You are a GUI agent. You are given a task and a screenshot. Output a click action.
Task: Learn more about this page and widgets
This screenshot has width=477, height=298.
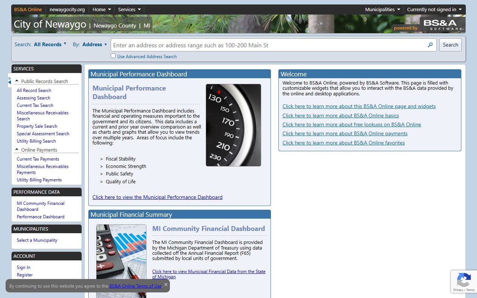359,106
